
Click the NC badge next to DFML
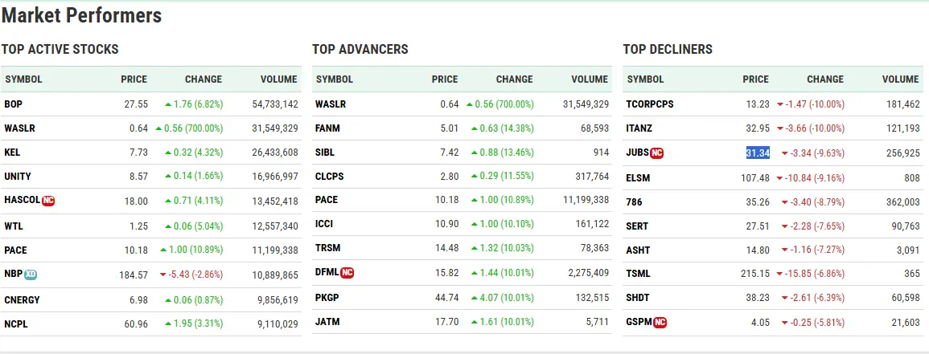tap(347, 273)
